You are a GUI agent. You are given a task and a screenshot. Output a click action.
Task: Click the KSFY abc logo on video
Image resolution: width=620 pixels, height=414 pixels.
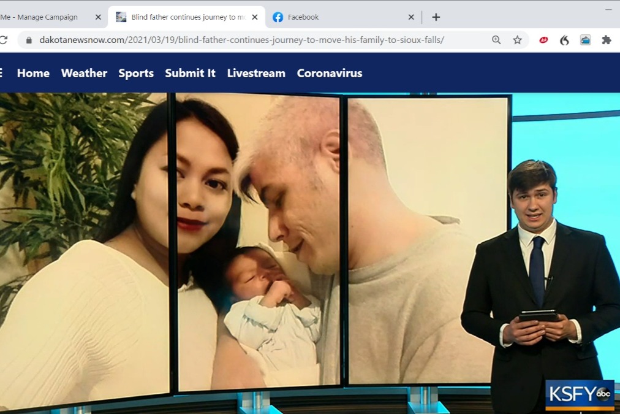pos(580,394)
